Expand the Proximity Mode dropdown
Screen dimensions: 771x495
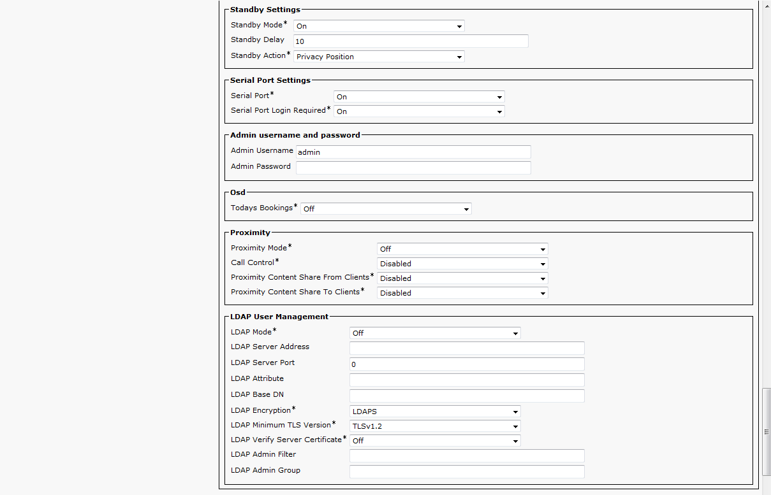(x=462, y=249)
